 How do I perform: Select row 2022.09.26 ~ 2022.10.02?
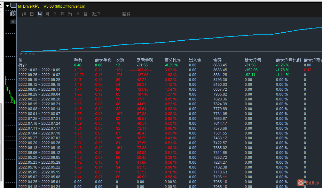pos(39,75)
